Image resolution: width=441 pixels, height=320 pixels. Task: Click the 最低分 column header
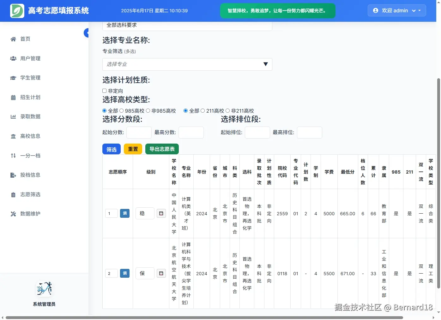[x=347, y=172]
